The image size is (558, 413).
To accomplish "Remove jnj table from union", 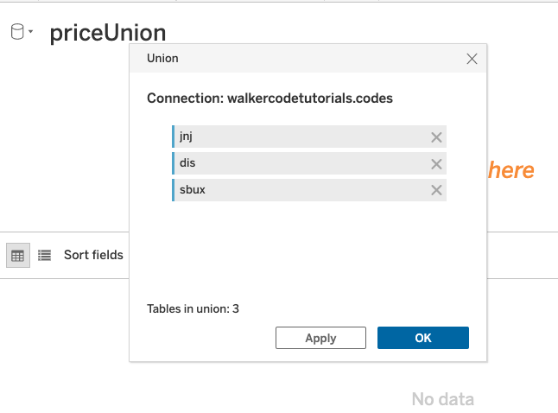I will coord(436,137).
